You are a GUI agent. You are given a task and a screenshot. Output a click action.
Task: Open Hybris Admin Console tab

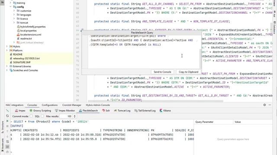coord(98,105)
